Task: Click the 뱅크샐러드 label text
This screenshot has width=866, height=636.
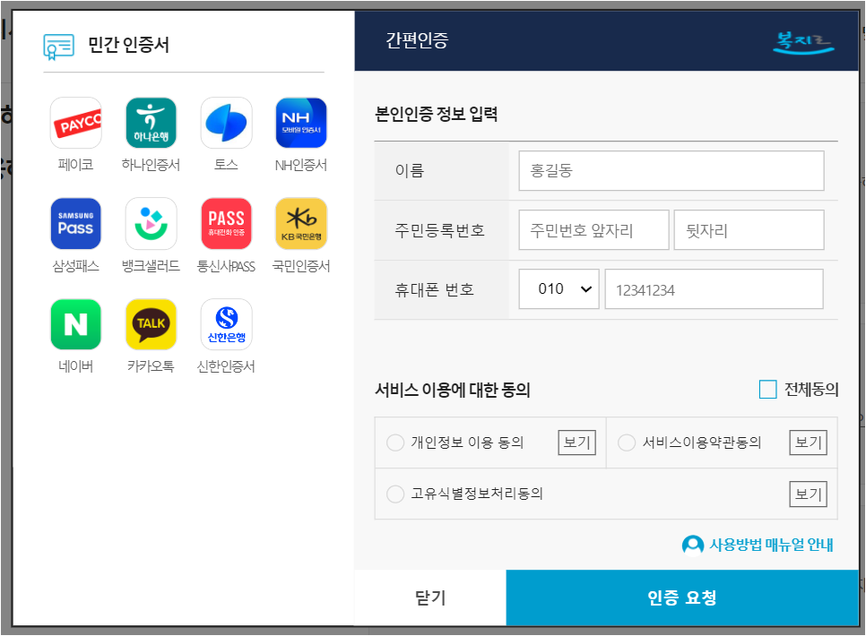Action: click(151, 265)
